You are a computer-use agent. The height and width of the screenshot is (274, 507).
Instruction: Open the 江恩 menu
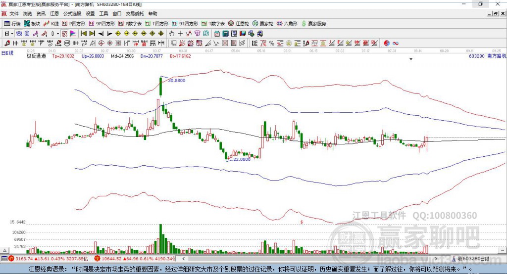54,13
